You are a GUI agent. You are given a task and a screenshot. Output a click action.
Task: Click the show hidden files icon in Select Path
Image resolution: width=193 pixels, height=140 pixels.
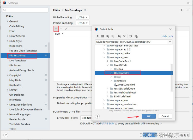[x=136, y=36]
